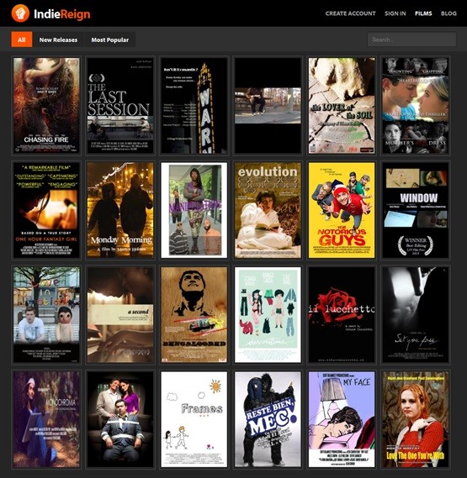Open the Set You Free poster

[x=416, y=314]
